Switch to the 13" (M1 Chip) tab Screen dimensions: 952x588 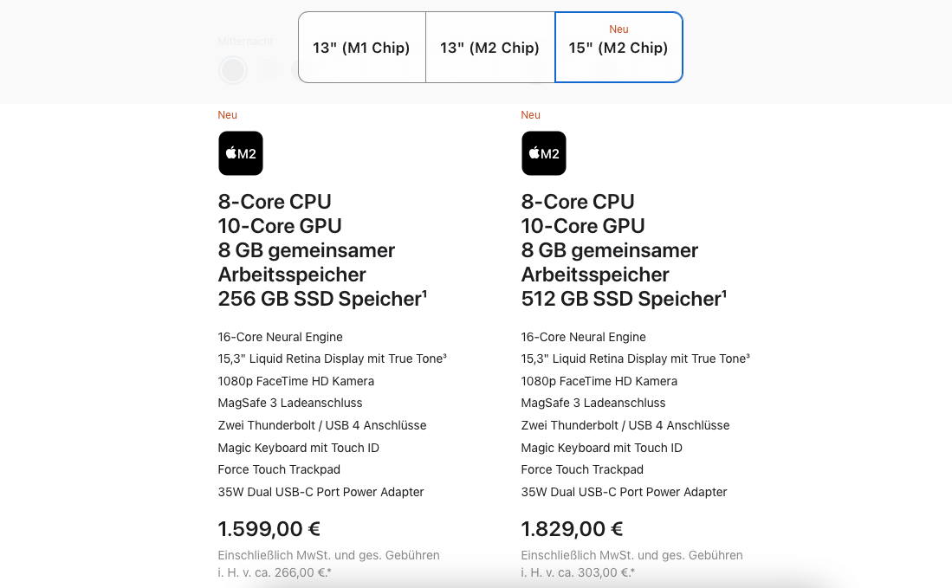[x=361, y=48]
